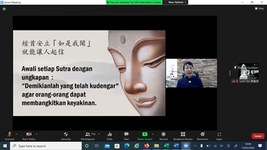The image size is (267, 150).
Task: Open the View Options menu
Action: coord(177,2)
